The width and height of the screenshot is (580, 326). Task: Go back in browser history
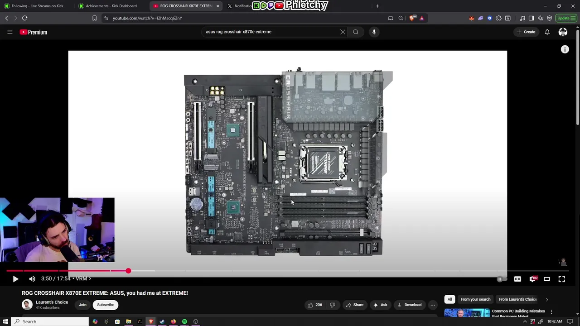7,18
